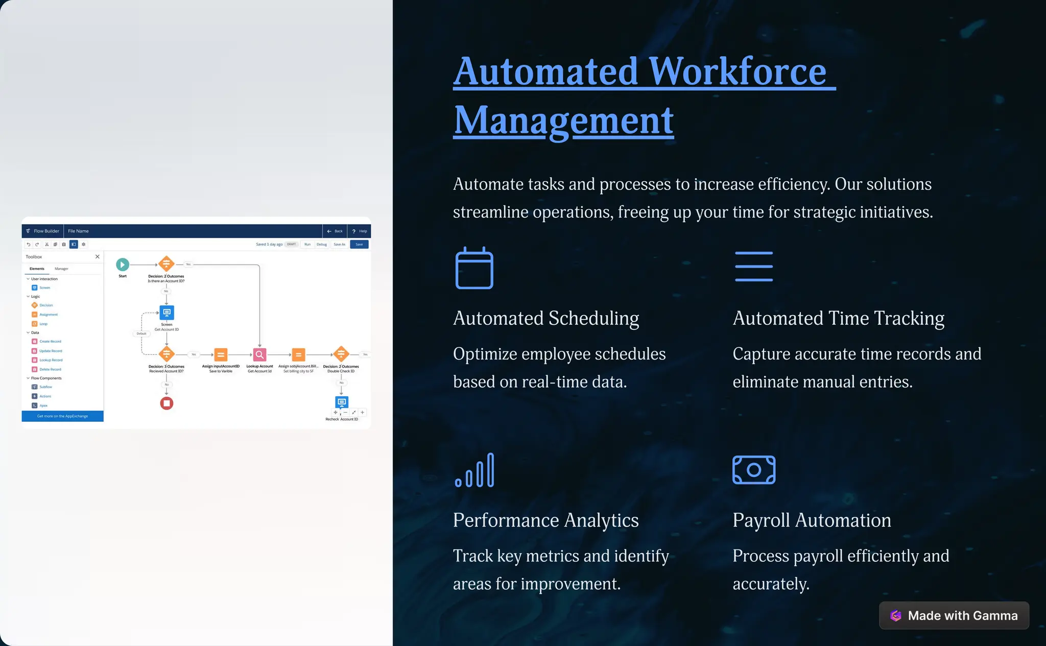This screenshot has height=646, width=1046.
Task: Select the Update Record element
Action: click(x=47, y=351)
